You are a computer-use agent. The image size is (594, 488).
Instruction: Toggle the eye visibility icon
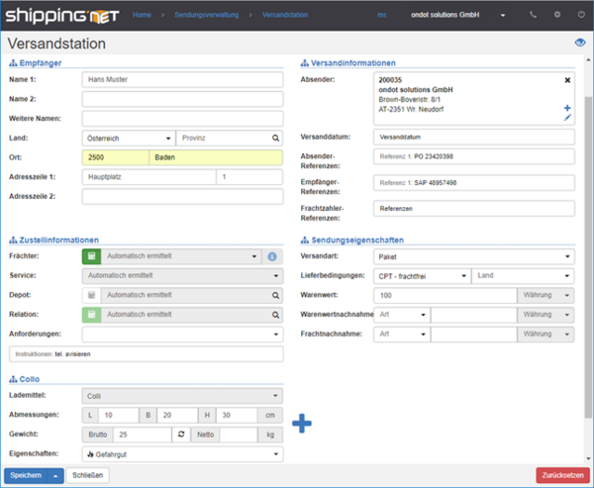tap(580, 43)
